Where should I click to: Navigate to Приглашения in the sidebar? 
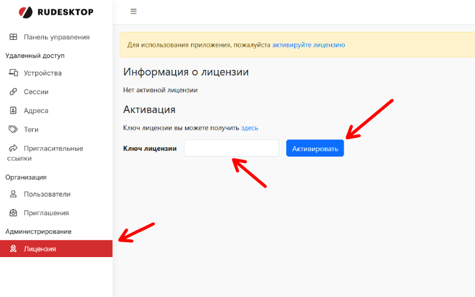(46, 213)
